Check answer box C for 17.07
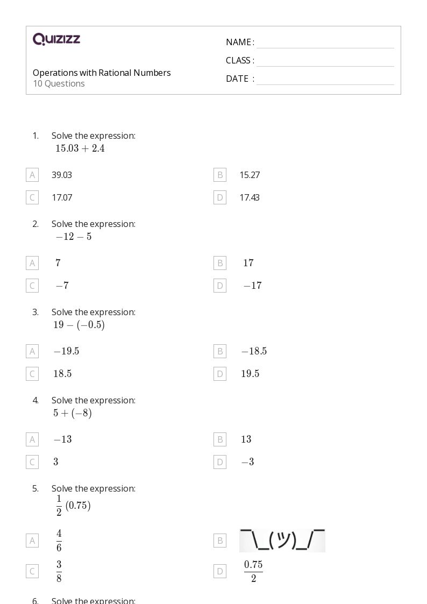The width and height of the screenshot is (427, 604). point(32,197)
